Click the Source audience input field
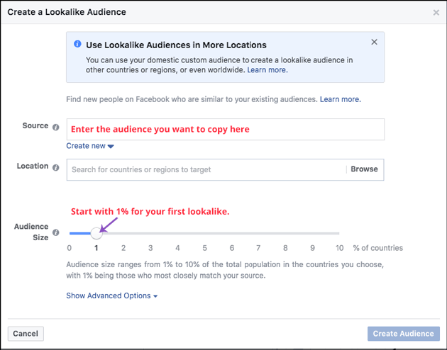The image size is (447, 350). [226, 129]
